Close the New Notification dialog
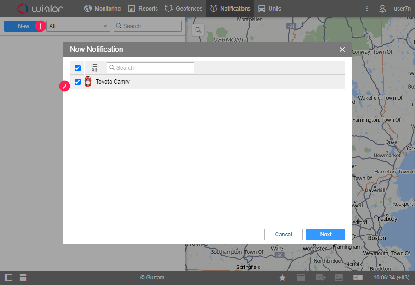Viewport: 415px width, 285px height. click(342, 50)
